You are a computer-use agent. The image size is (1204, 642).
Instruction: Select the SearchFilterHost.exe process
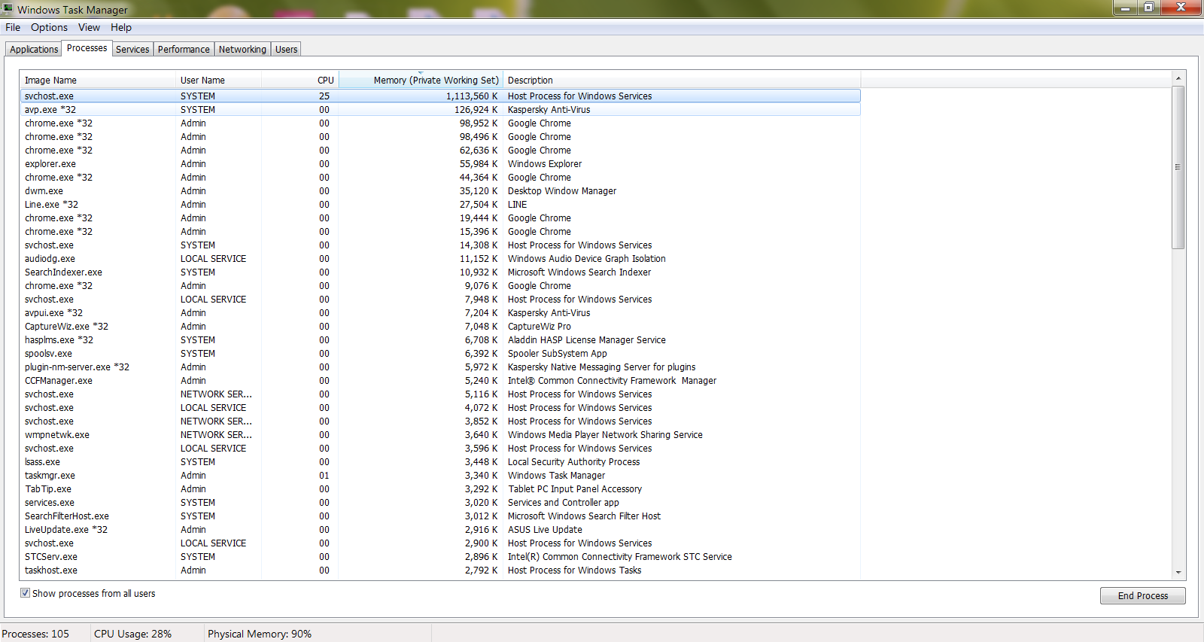pyautogui.click(x=440, y=516)
